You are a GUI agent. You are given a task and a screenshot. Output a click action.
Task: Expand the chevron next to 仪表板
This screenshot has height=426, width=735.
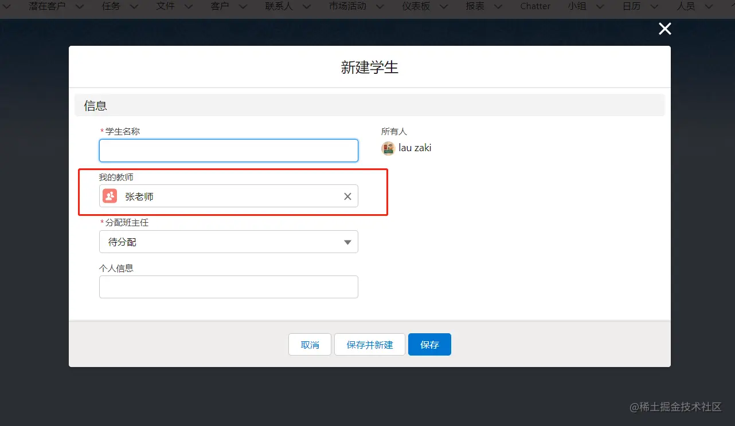pos(443,7)
